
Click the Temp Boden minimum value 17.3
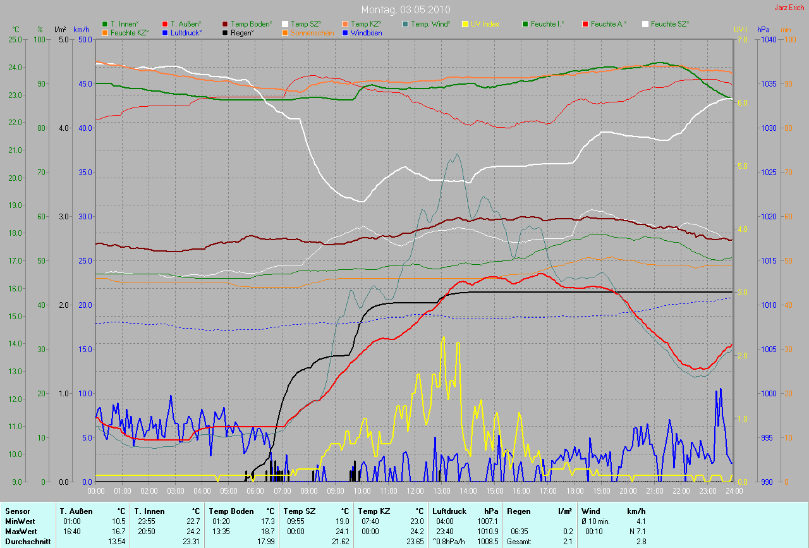[268, 520]
